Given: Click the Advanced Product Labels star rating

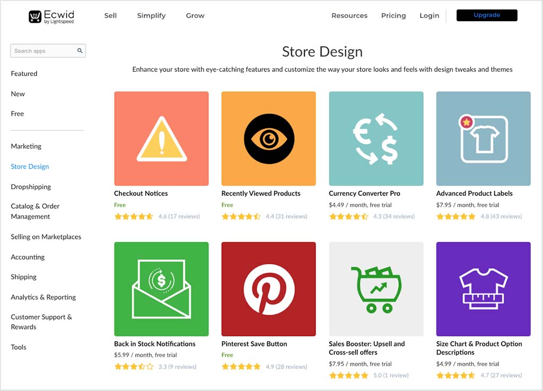Looking at the screenshot, I should tap(456, 217).
